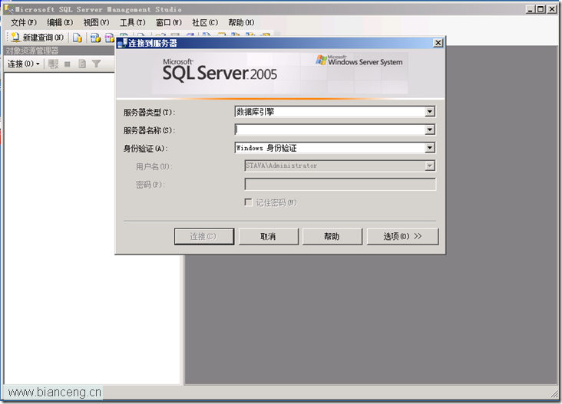562x404 pixels.
Task: Open the 编辑(E) menu
Action: (60, 22)
